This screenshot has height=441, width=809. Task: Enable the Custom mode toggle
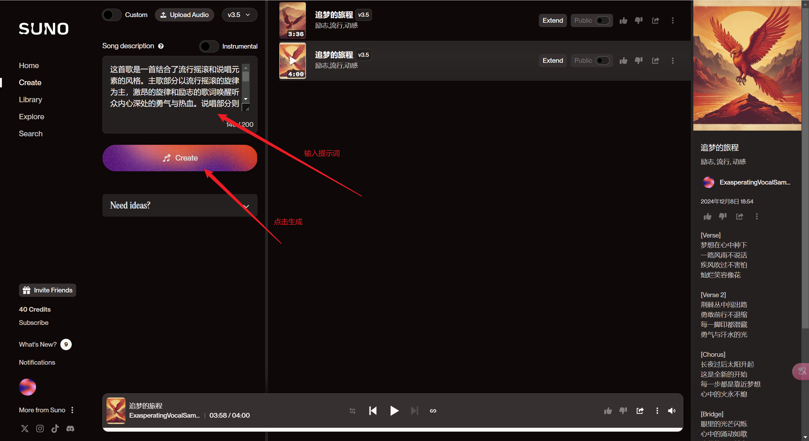(112, 15)
